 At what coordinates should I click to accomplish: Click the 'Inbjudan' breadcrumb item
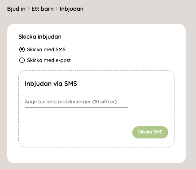point(71,9)
